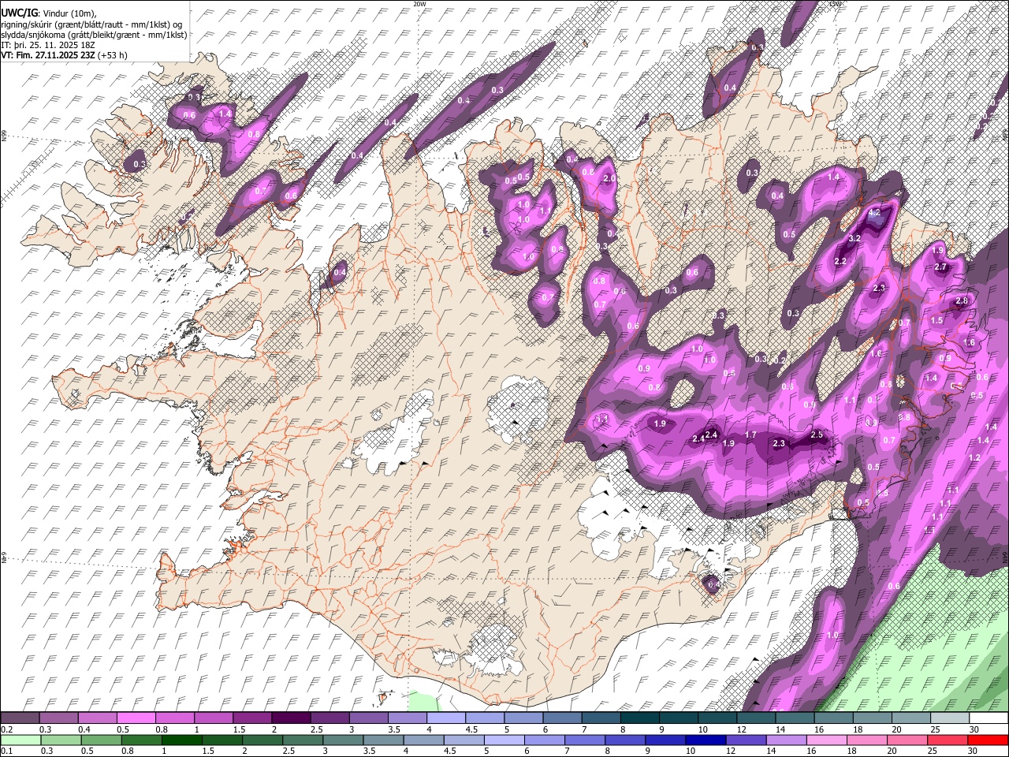Click the 2.7 value near the east coast

pos(940,267)
